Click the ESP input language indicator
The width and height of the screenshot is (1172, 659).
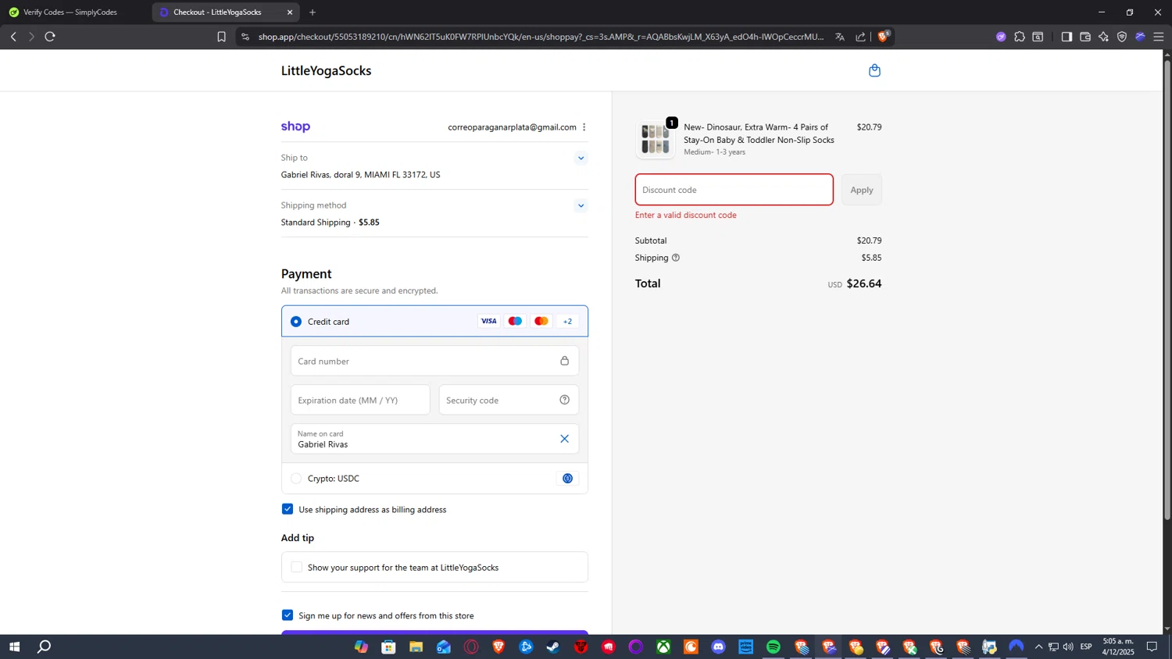click(1086, 647)
